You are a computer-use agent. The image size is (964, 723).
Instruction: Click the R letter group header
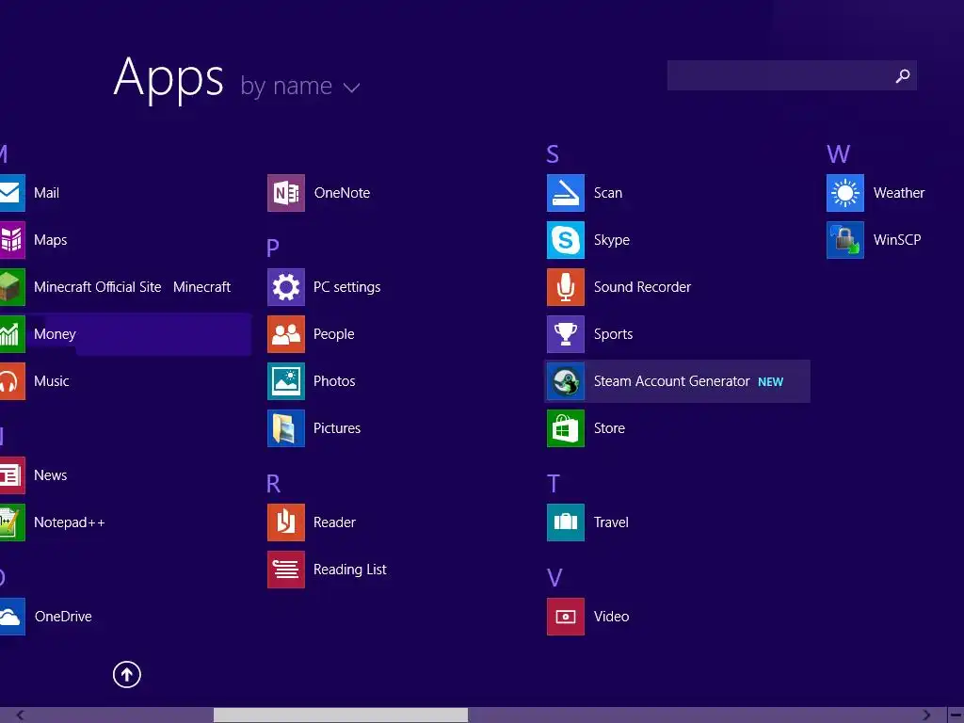click(274, 484)
